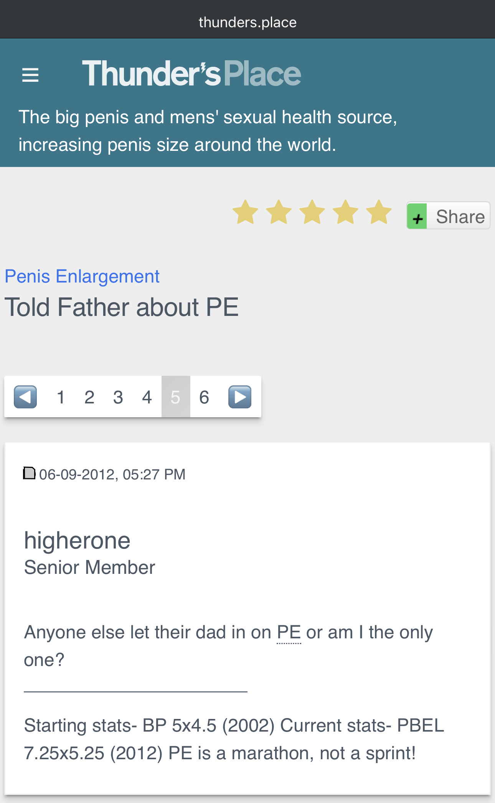The width and height of the screenshot is (495, 803).
Task: Click the Thunder's Place logo
Action: [x=191, y=73]
